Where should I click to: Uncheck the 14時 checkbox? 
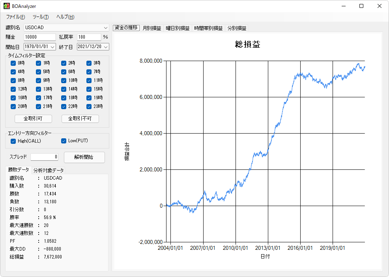coord(64,89)
